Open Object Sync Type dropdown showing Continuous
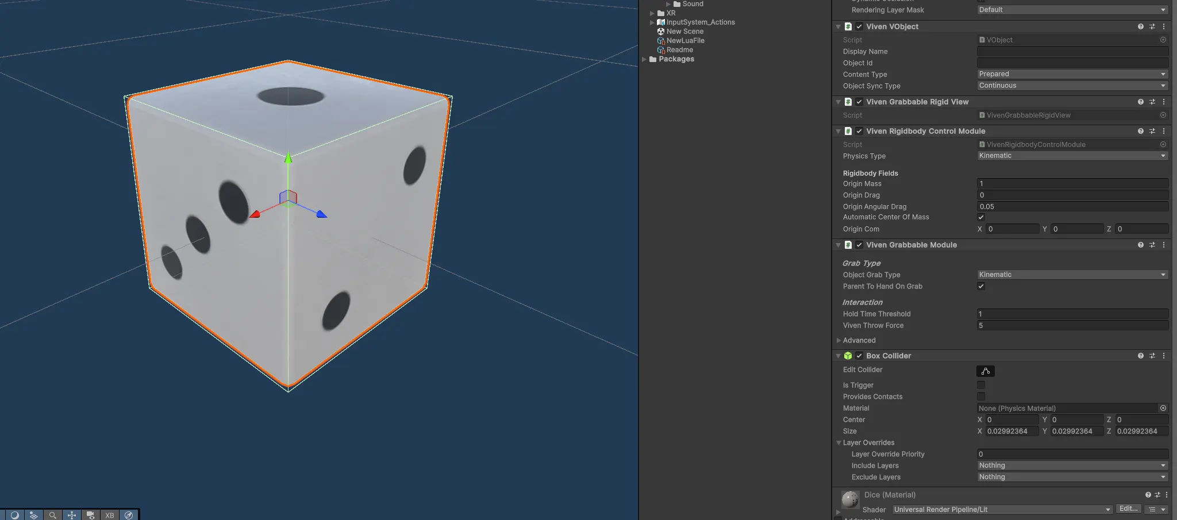The height and width of the screenshot is (520, 1177). (x=1072, y=86)
